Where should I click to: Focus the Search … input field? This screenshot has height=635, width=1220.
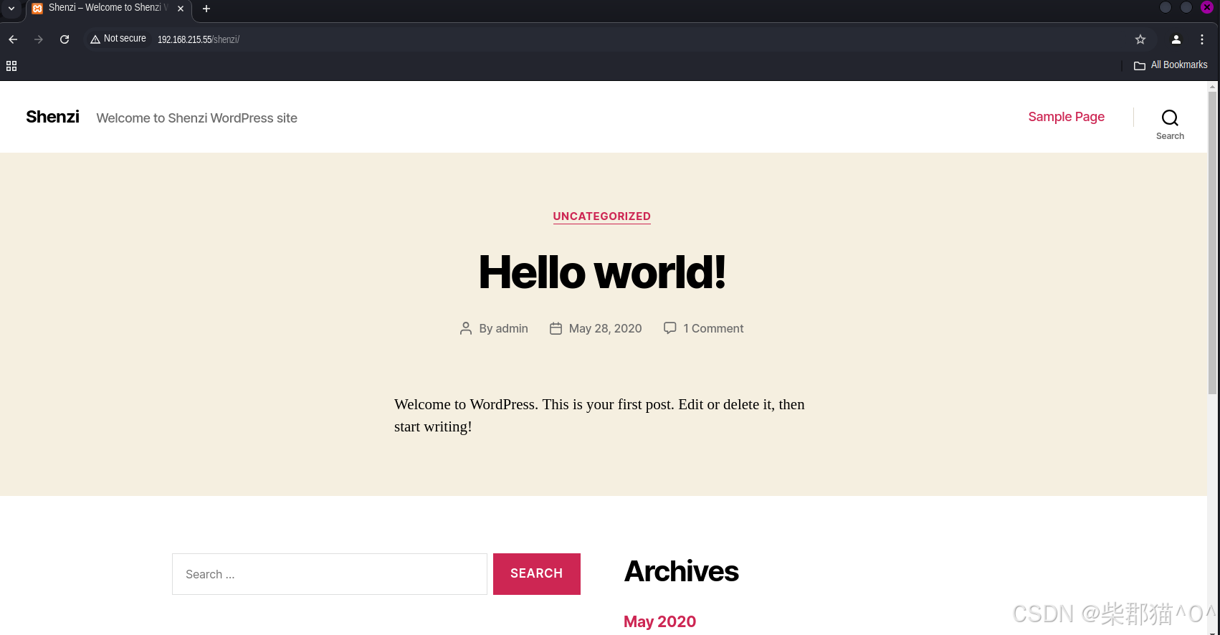click(330, 574)
